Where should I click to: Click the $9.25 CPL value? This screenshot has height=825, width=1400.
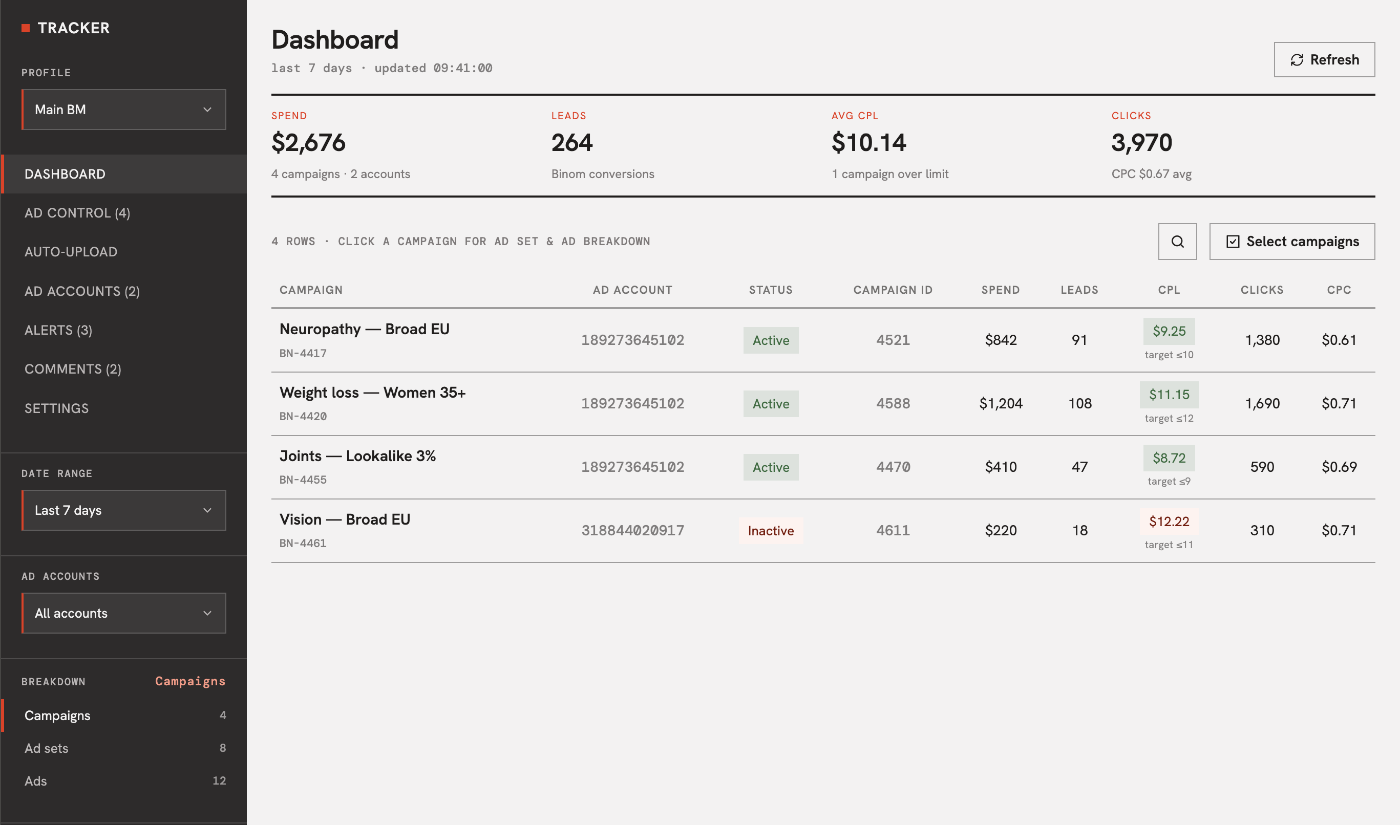click(1169, 331)
